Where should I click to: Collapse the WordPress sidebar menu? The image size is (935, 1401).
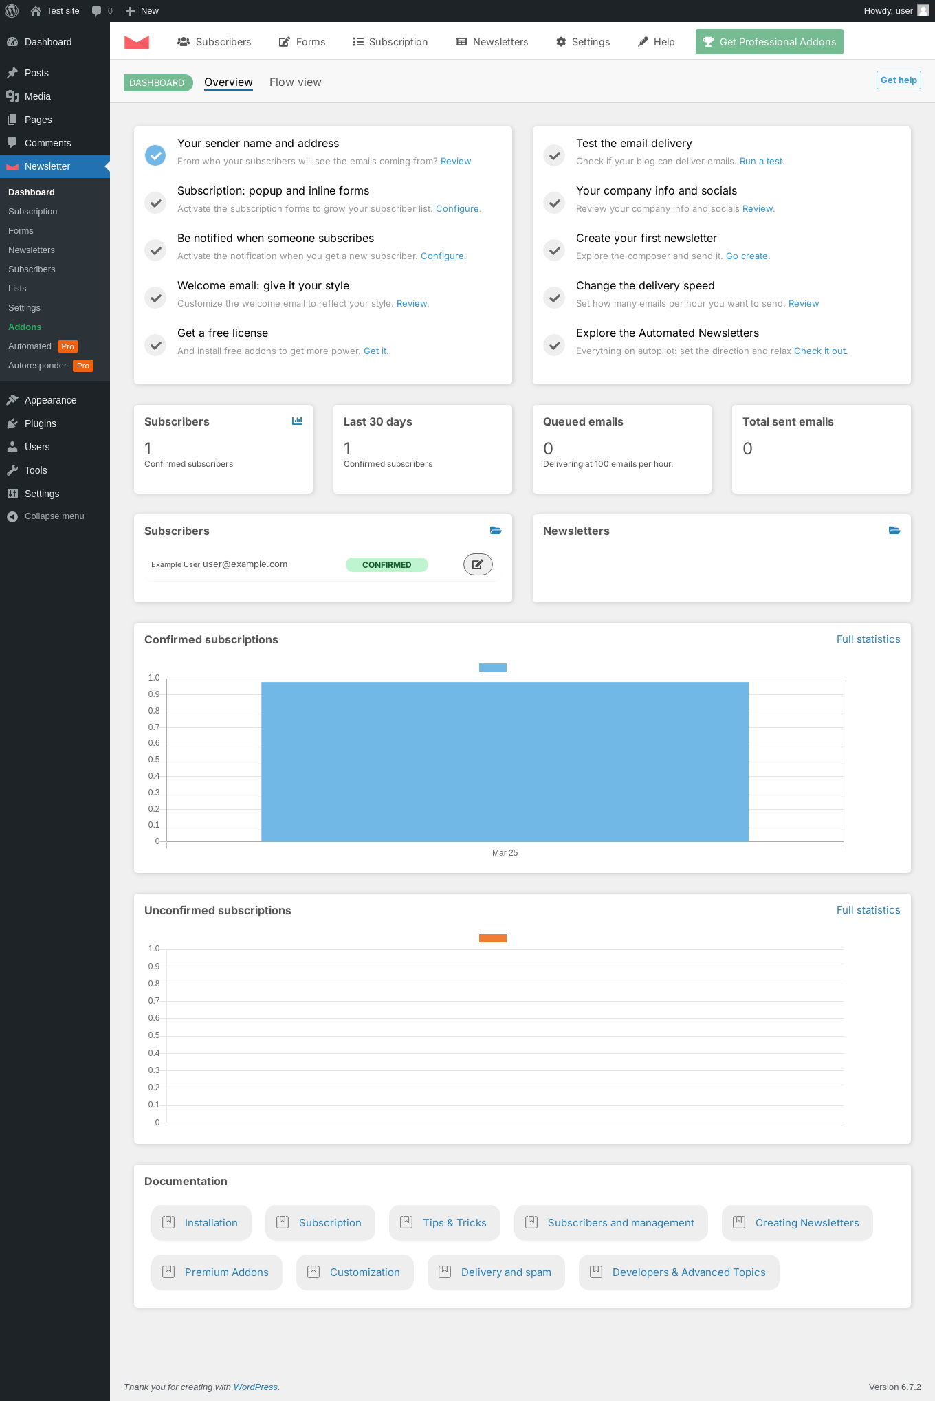tap(45, 516)
